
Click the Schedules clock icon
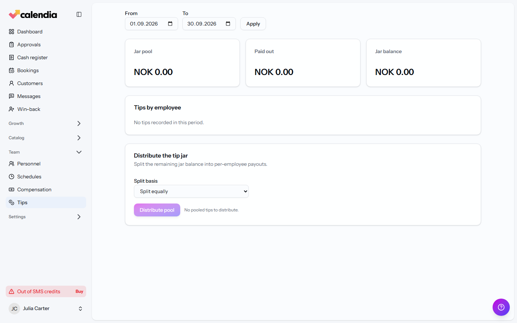[x=11, y=177]
